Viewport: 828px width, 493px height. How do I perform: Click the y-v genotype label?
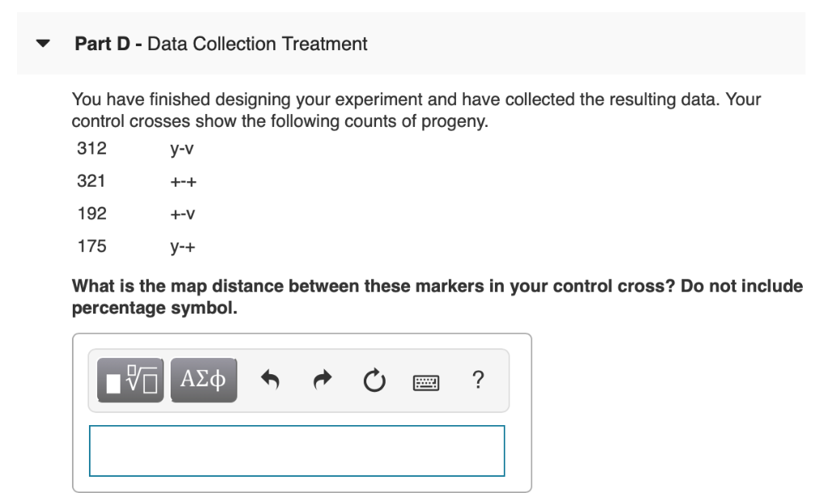[x=182, y=149]
